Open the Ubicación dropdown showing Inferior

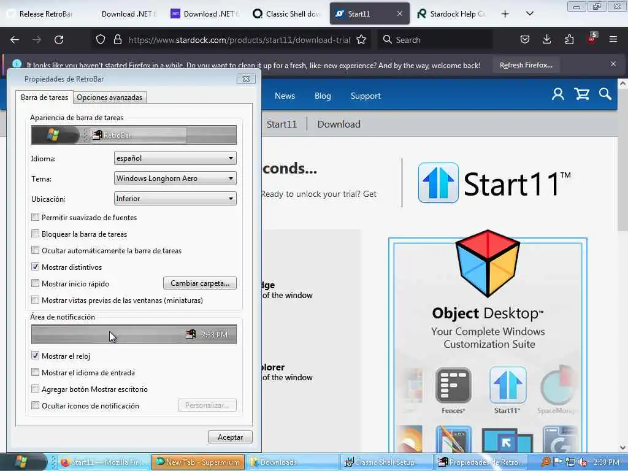click(x=175, y=198)
